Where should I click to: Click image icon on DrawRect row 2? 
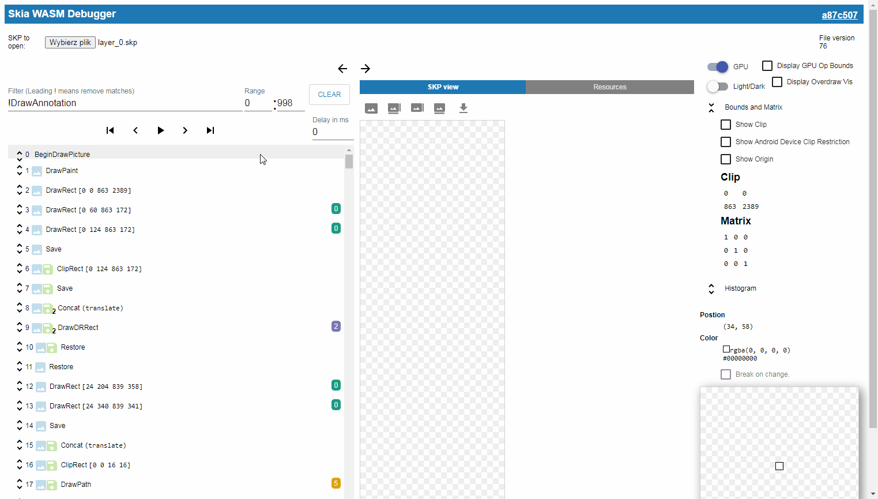37,191
